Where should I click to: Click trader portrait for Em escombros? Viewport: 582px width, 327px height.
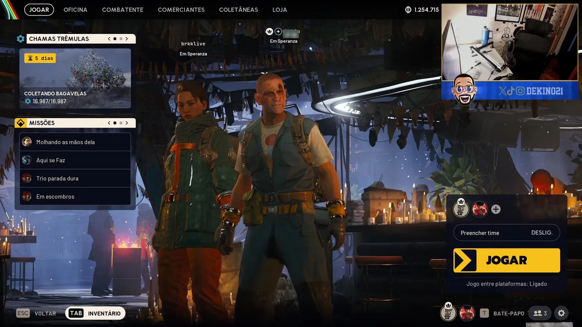[x=27, y=196]
